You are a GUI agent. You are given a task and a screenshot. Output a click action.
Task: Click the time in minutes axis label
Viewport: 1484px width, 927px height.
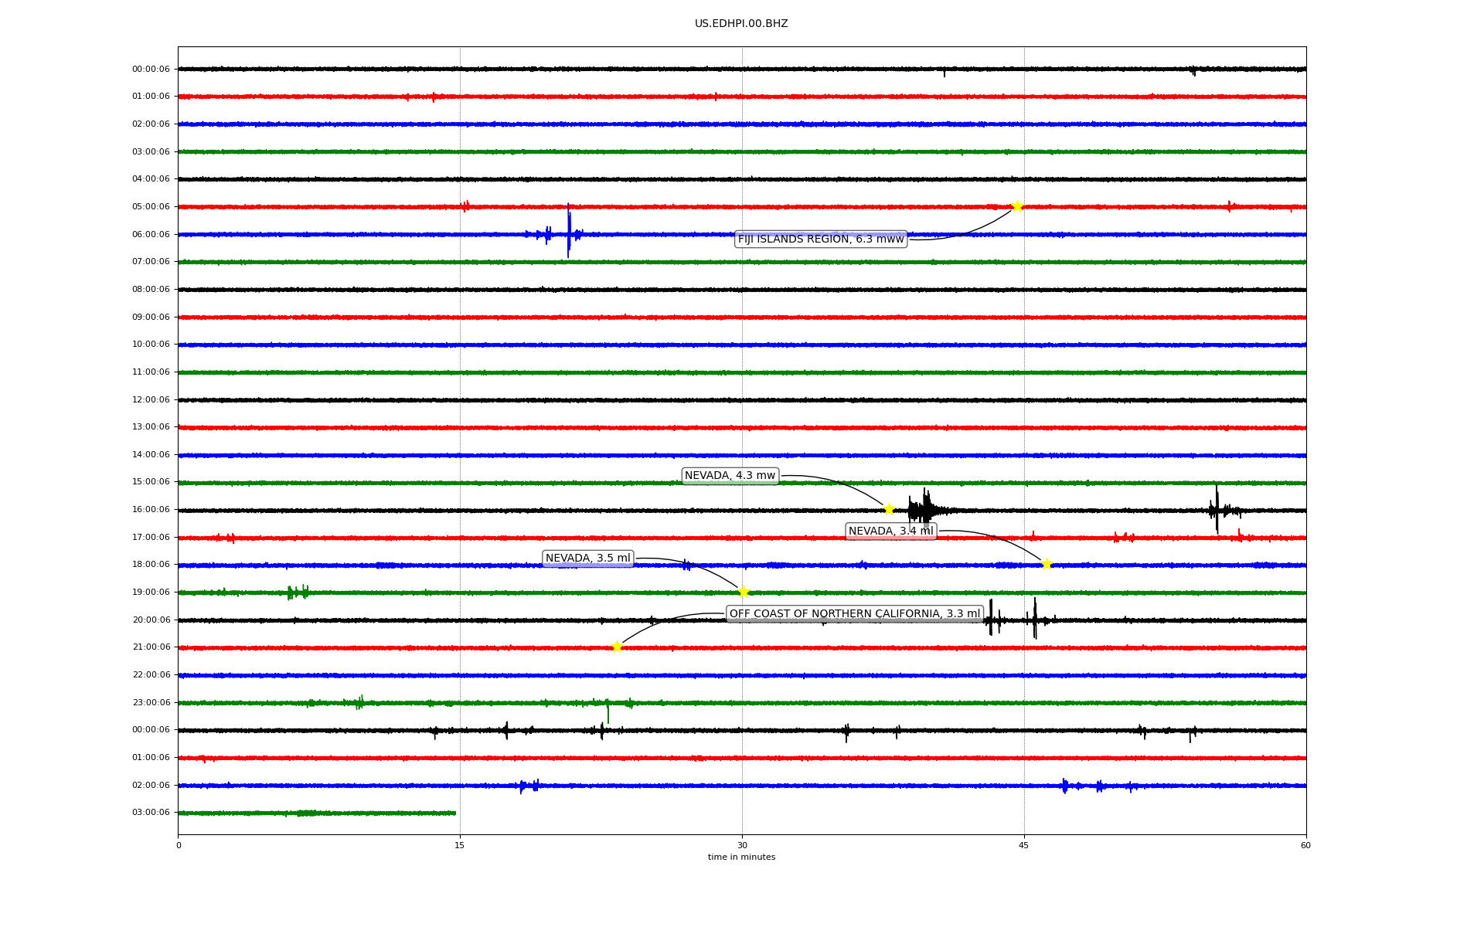point(740,857)
